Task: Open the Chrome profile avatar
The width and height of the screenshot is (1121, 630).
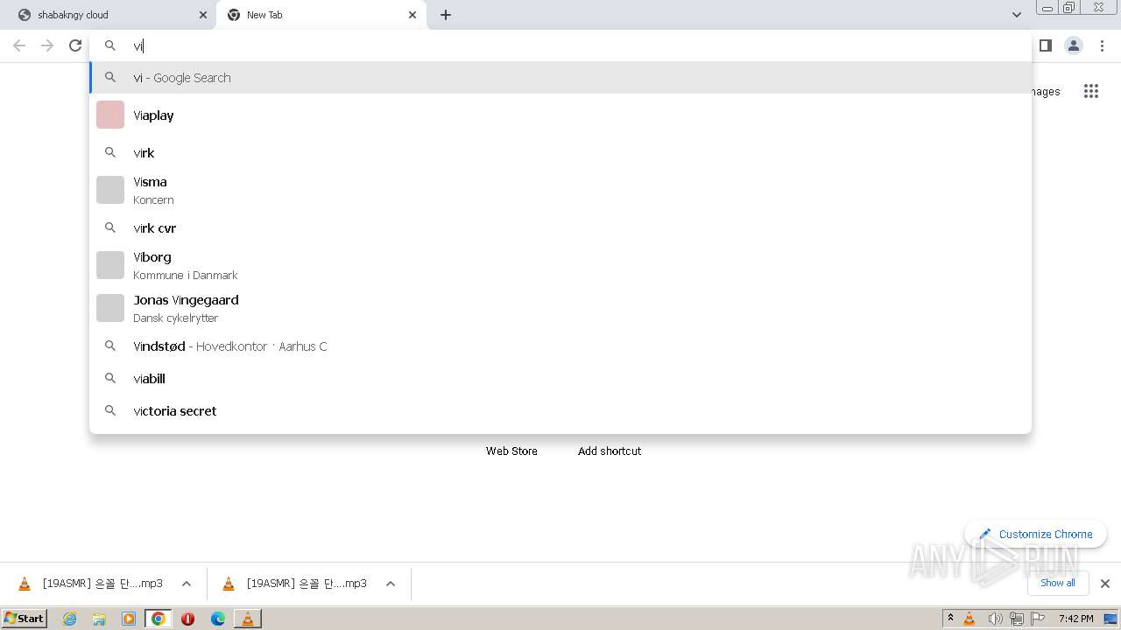Action: (1074, 45)
